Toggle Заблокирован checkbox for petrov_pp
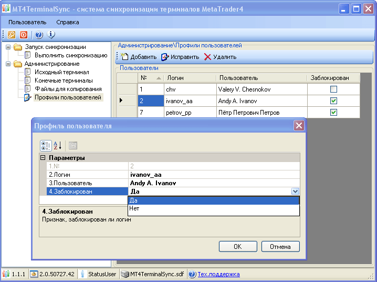The image size is (377, 282). click(333, 112)
